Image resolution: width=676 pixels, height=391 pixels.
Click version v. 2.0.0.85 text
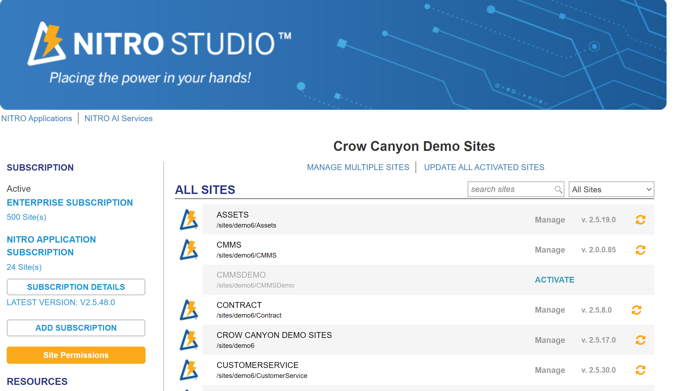(x=599, y=250)
